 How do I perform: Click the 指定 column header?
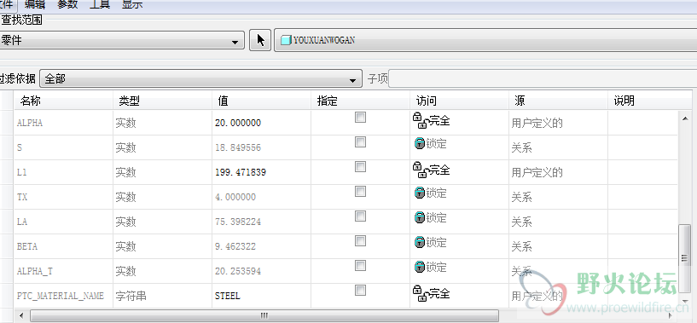click(x=361, y=101)
